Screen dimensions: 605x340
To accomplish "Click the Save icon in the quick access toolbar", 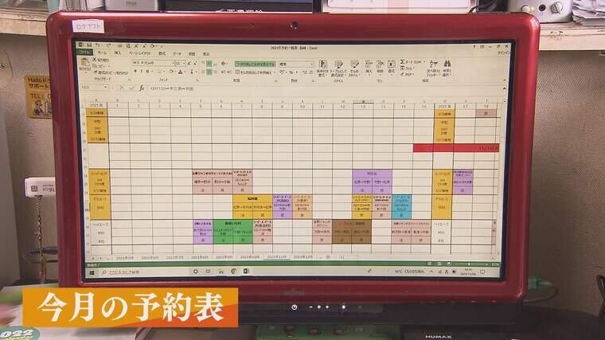I will click(89, 45).
